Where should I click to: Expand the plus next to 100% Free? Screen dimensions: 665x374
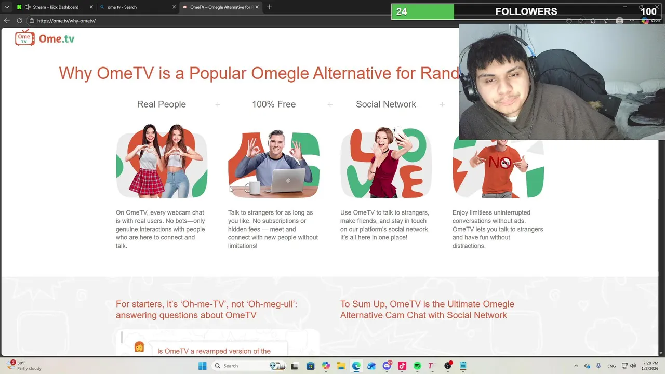(x=330, y=104)
